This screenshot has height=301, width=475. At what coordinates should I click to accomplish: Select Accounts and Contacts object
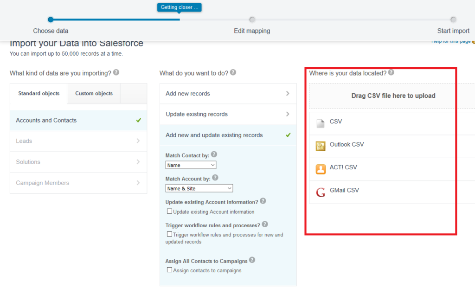tap(78, 121)
